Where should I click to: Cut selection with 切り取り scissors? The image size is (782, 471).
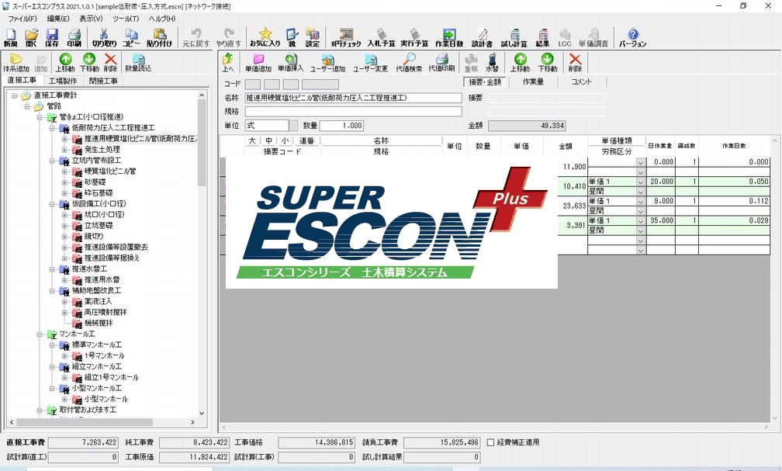click(104, 38)
